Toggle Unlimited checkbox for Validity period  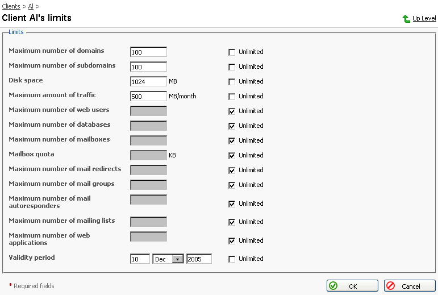pyautogui.click(x=232, y=259)
